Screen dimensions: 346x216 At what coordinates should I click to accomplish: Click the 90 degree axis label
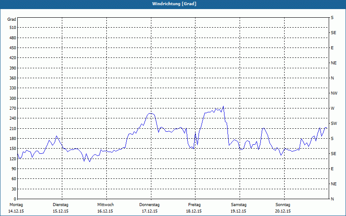(13, 169)
